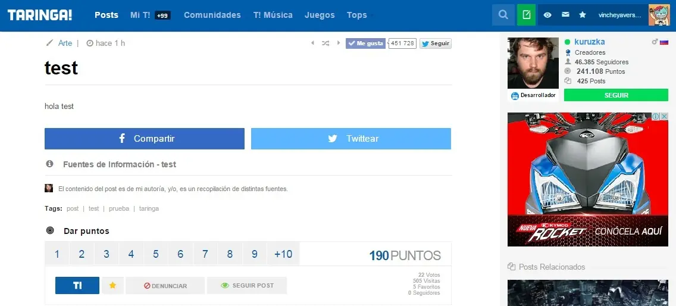Follow kuruzka with green SEGUIR button

pyautogui.click(x=616, y=95)
